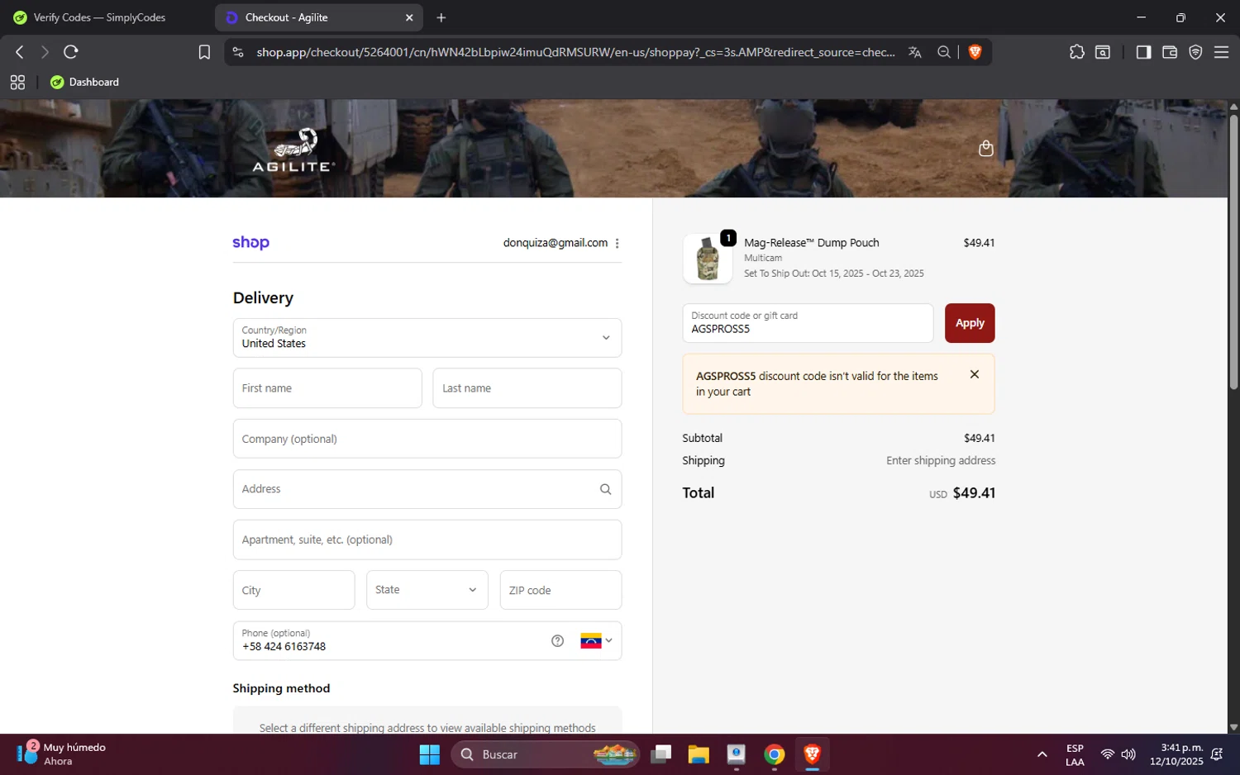Click the Address field
This screenshot has width=1240, height=775.
pyautogui.click(x=427, y=489)
